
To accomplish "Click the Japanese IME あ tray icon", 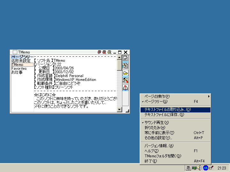I will pos(188,168).
